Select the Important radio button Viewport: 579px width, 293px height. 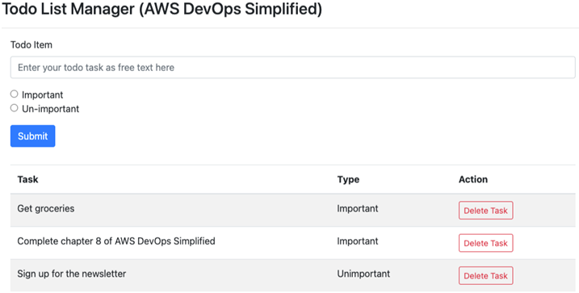pyautogui.click(x=14, y=94)
